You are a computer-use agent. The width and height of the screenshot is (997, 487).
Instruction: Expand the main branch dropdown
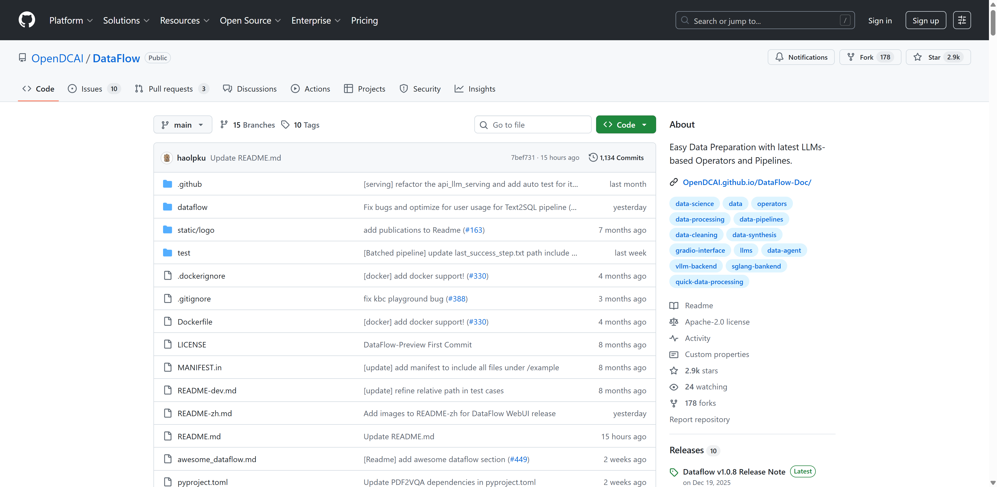tap(183, 125)
